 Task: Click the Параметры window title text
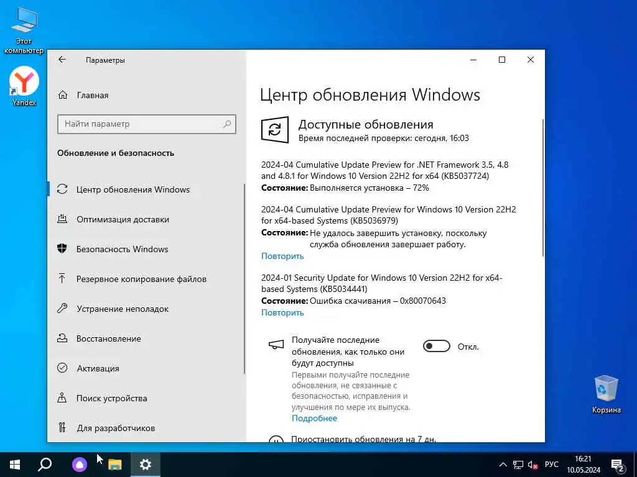[105, 60]
